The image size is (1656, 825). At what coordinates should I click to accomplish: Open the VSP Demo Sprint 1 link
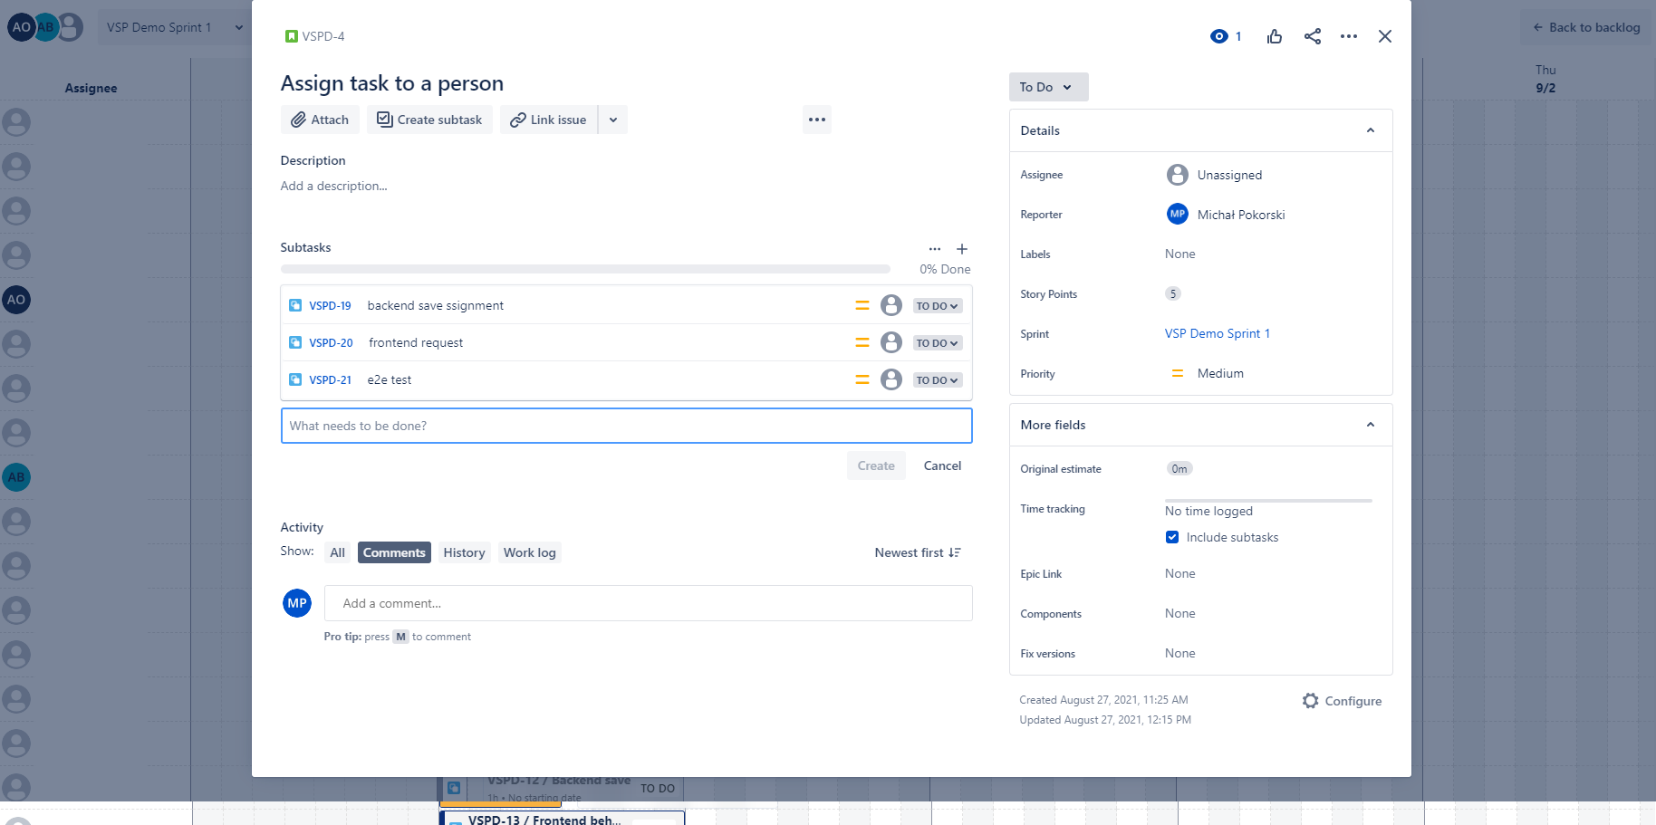[x=1217, y=333]
